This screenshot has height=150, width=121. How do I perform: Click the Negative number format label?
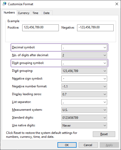pyautogui.click(x=30, y=86)
